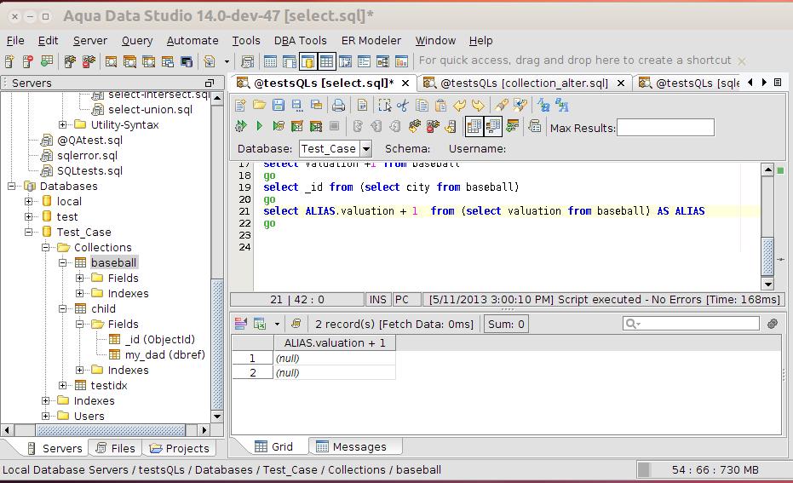The image size is (793, 483).
Task: Run the script with the green Execute arrow
Action: pyautogui.click(x=260, y=126)
